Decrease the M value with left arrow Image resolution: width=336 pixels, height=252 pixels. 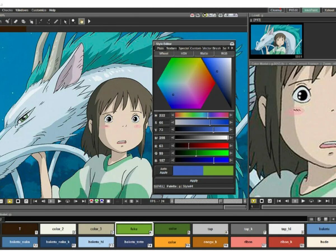172,138
